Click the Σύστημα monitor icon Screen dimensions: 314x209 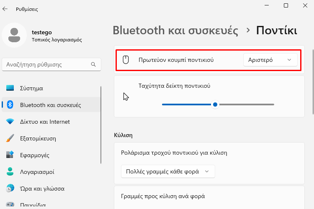pyautogui.click(x=10, y=88)
